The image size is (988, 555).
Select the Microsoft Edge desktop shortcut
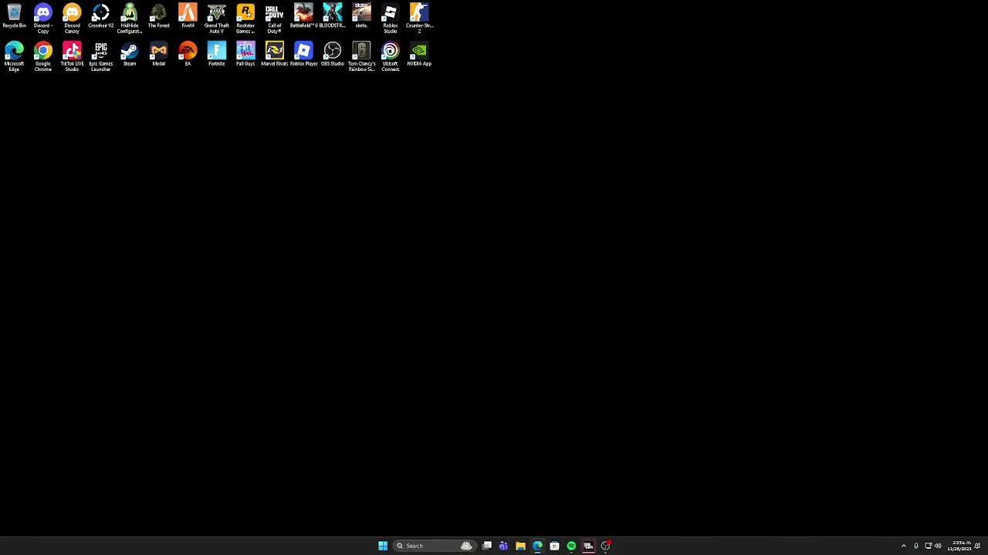pyautogui.click(x=14, y=57)
